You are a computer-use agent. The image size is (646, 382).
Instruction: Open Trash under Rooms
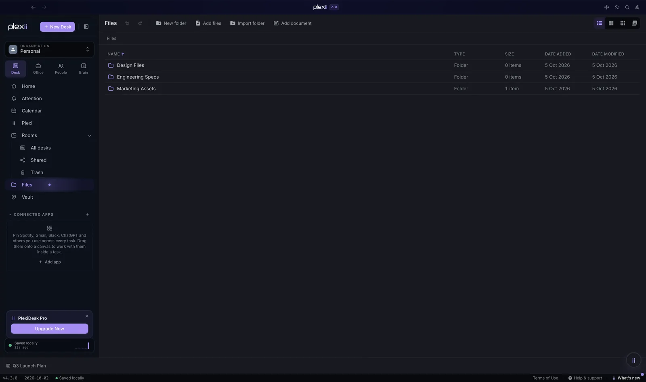(x=54, y=172)
